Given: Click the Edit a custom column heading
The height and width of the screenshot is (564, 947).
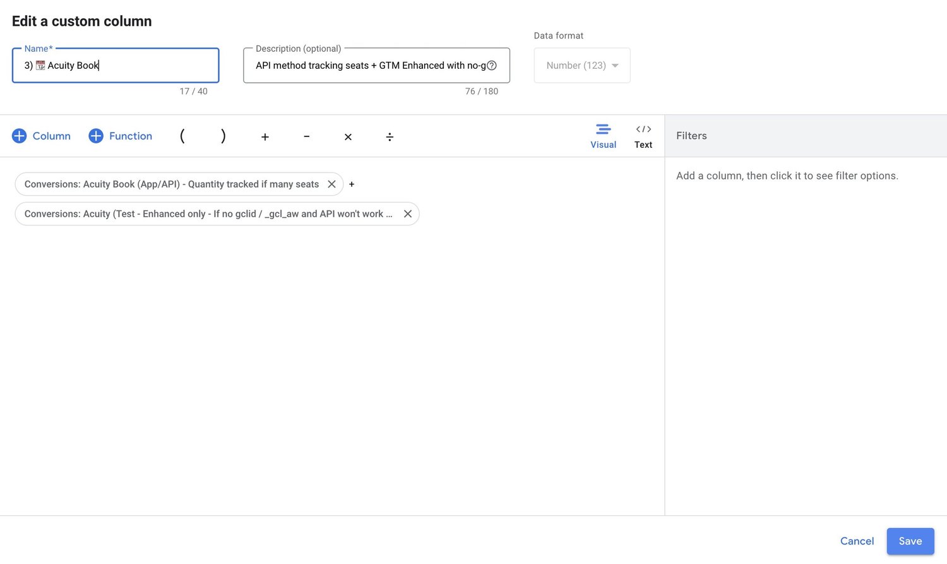Looking at the screenshot, I should pos(82,21).
